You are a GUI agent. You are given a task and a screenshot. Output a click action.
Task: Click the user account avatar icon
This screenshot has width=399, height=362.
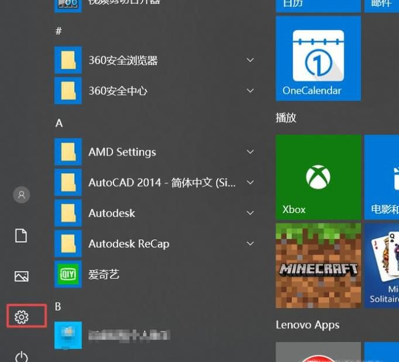pos(22,195)
